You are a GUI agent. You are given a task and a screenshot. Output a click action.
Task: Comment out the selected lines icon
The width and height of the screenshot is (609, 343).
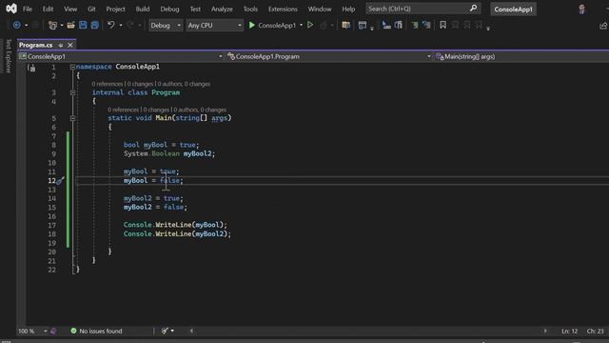tap(415, 26)
